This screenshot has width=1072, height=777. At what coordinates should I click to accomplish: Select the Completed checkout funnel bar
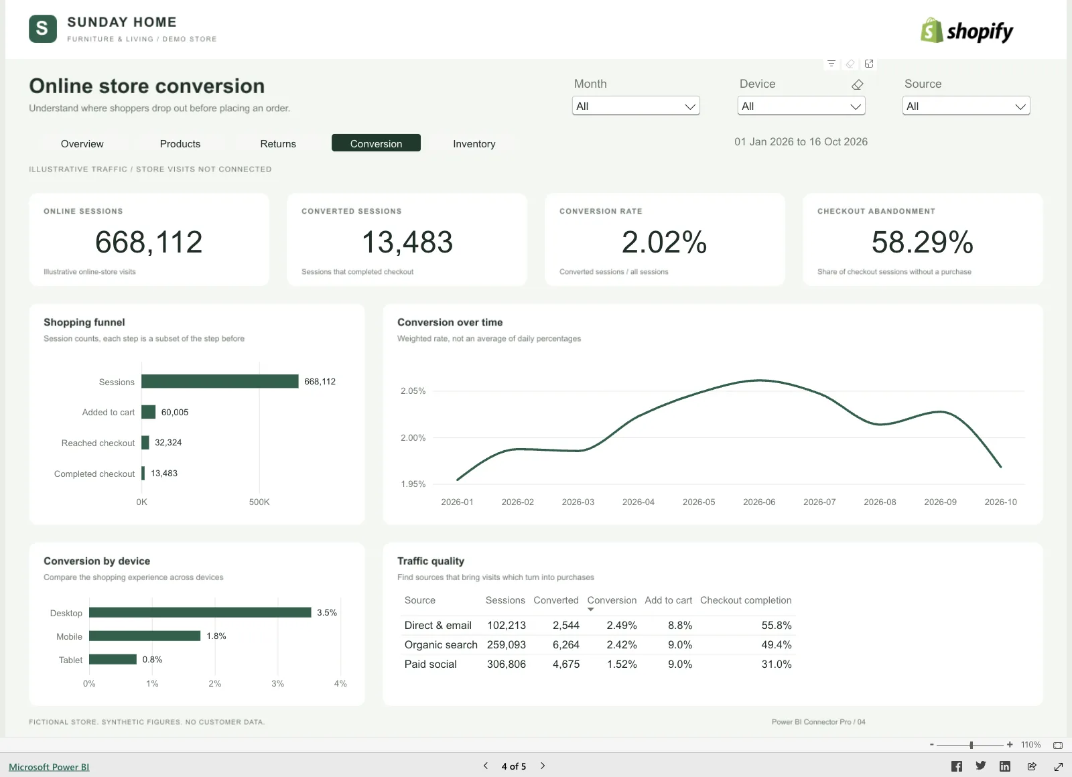143,474
